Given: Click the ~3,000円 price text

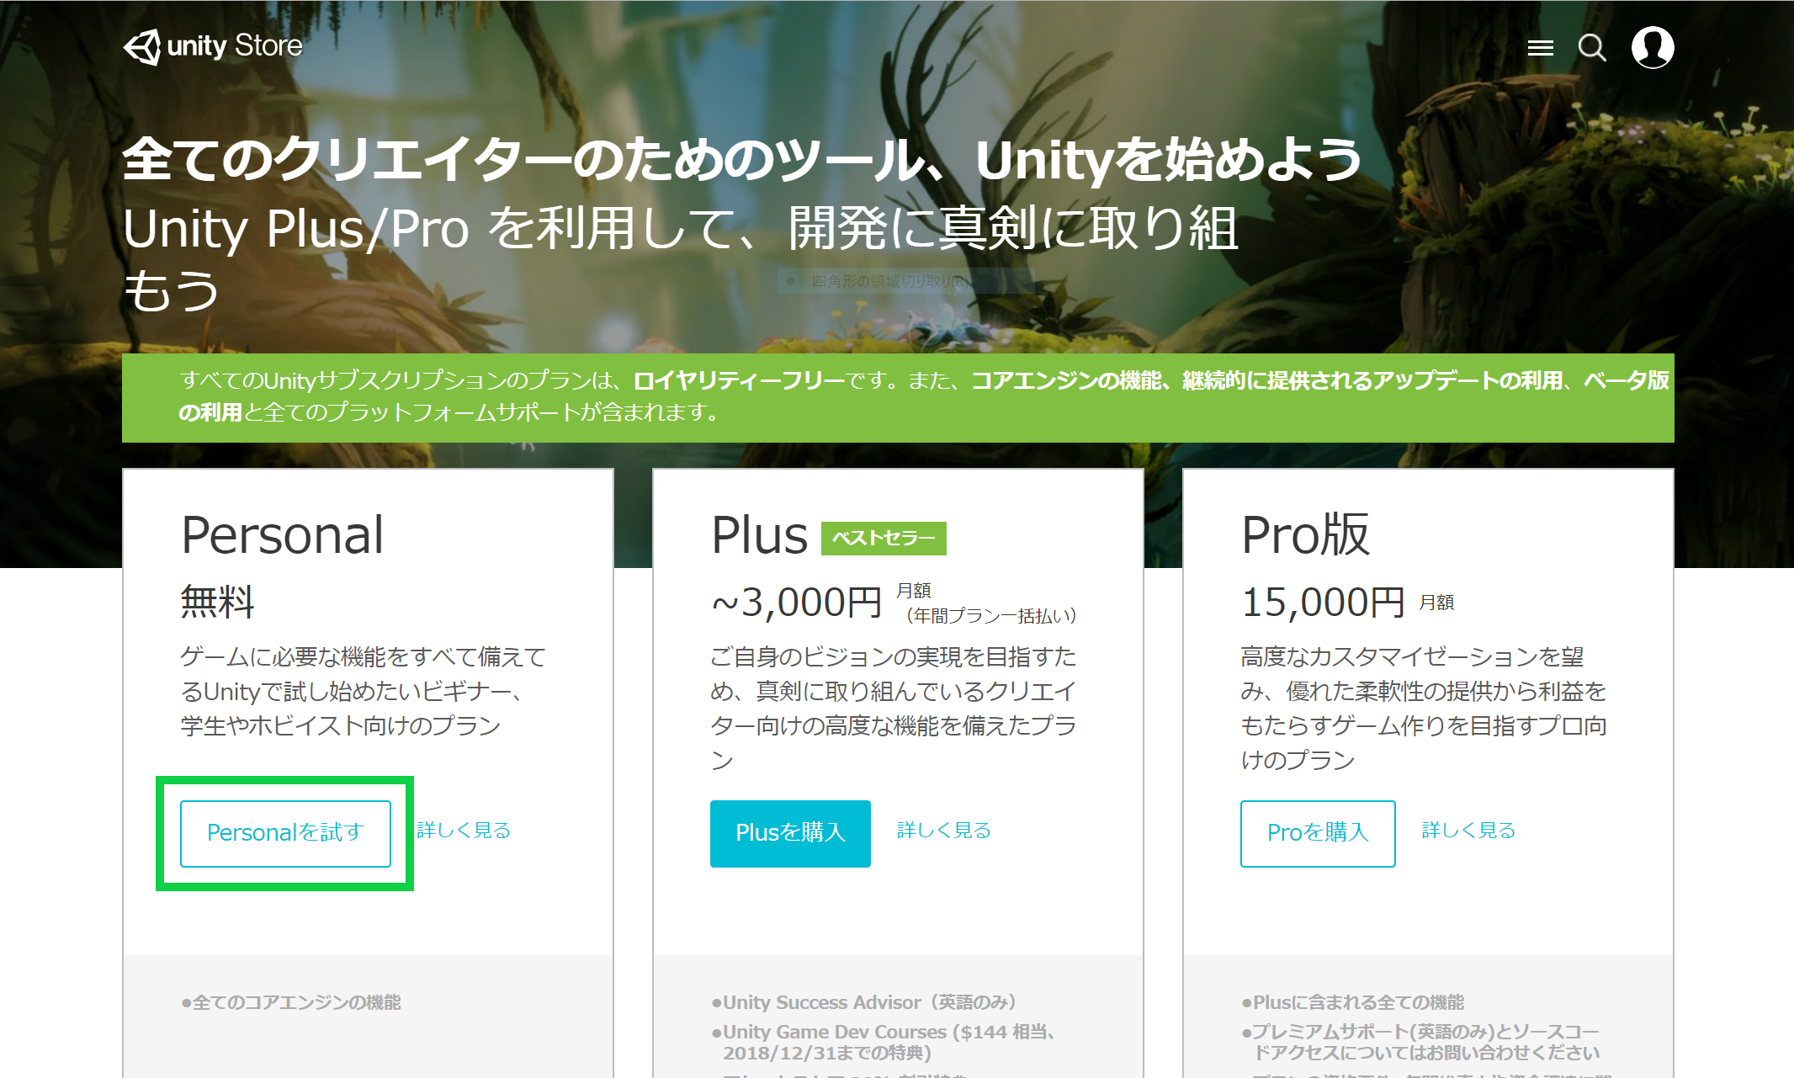Looking at the screenshot, I should (796, 603).
